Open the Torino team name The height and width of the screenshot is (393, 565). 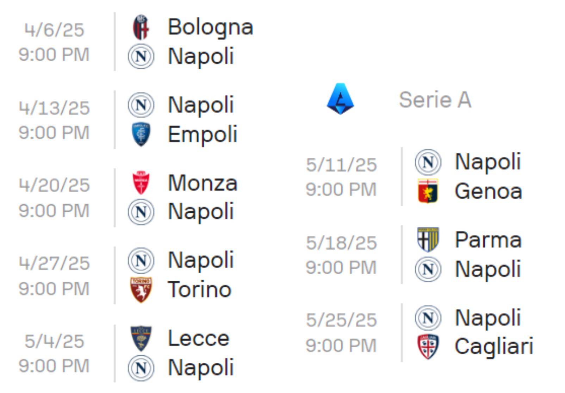tap(199, 289)
